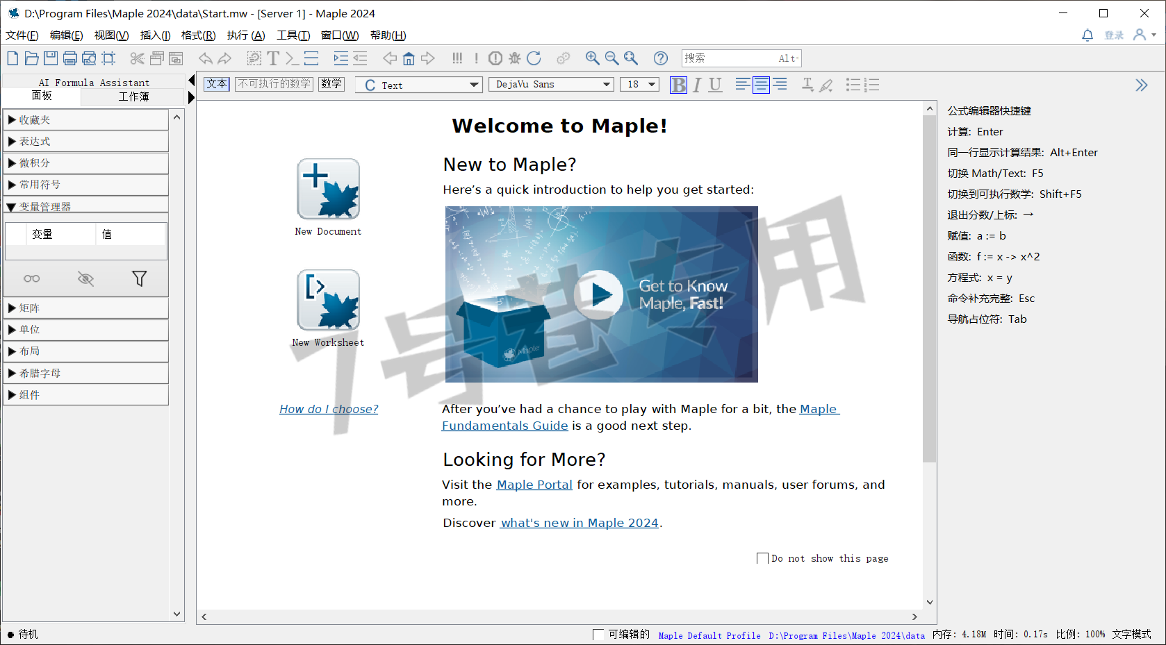This screenshot has width=1166, height=645.
Task: Click the New Document icon
Action: pyautogui.click(x=328, y=189)
